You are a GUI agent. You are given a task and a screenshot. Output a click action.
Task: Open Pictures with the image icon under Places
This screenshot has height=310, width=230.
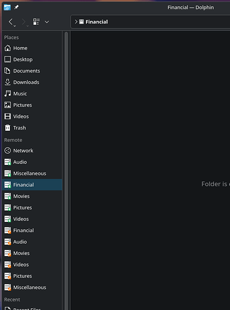(x=32, y=105)
